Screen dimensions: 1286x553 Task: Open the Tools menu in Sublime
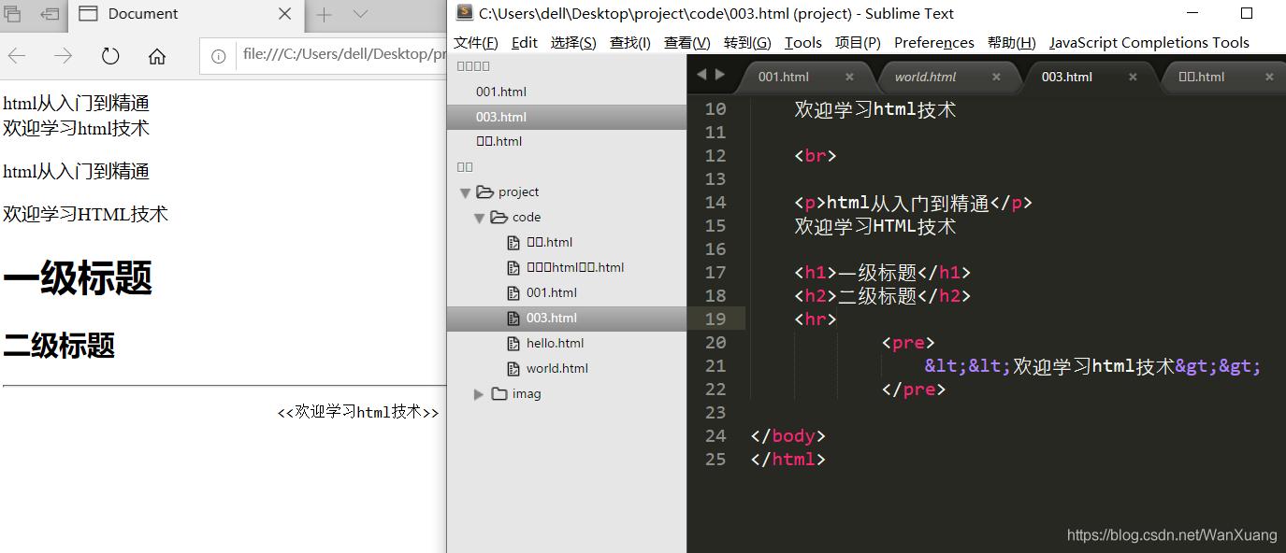(802, 42)
